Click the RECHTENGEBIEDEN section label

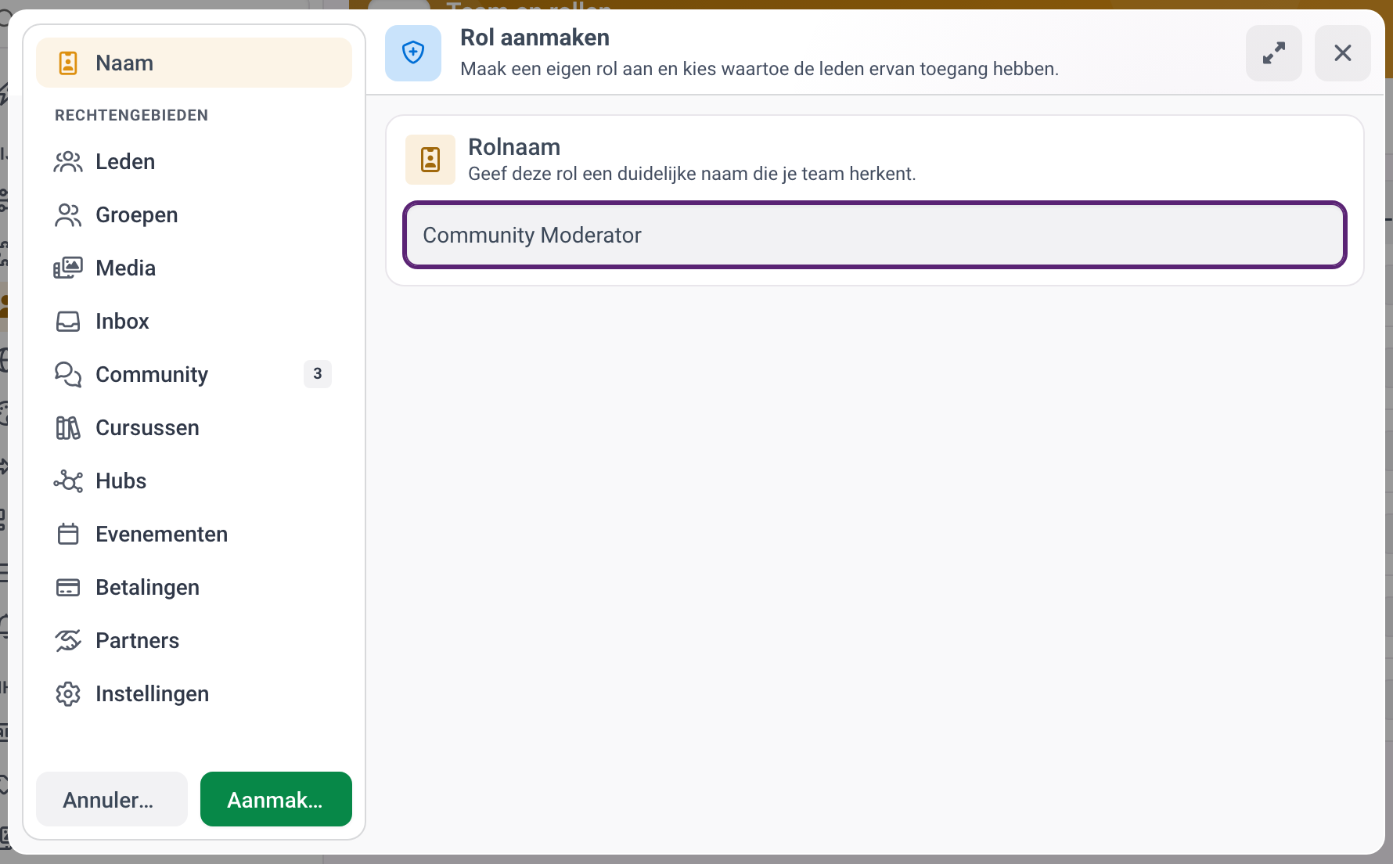tap(131, 115)
